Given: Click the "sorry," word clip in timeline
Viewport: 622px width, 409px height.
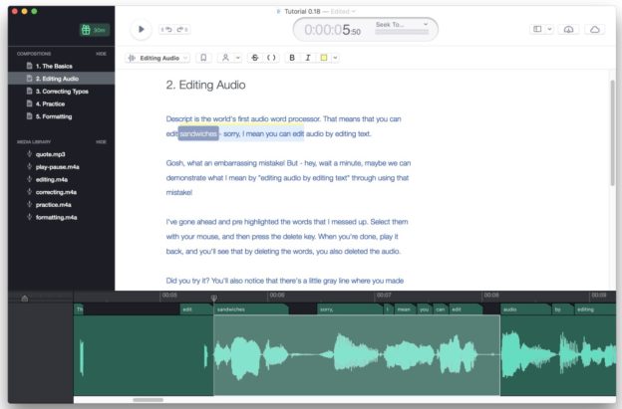Looking at the screenshot, I should coord(350,309).
